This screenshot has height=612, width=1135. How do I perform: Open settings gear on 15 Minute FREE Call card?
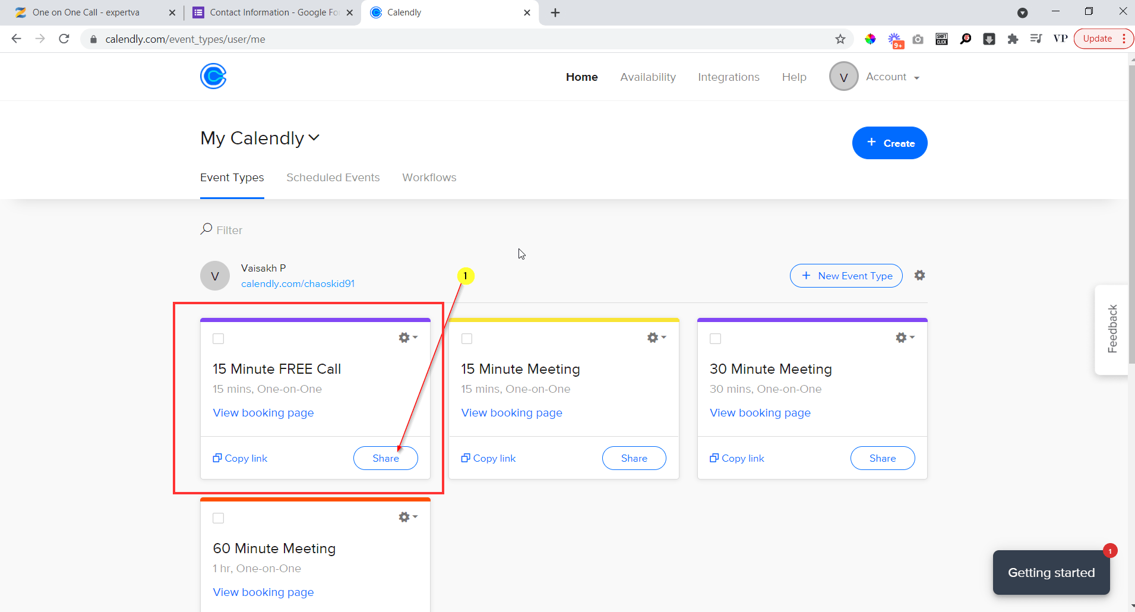(404, 337)
